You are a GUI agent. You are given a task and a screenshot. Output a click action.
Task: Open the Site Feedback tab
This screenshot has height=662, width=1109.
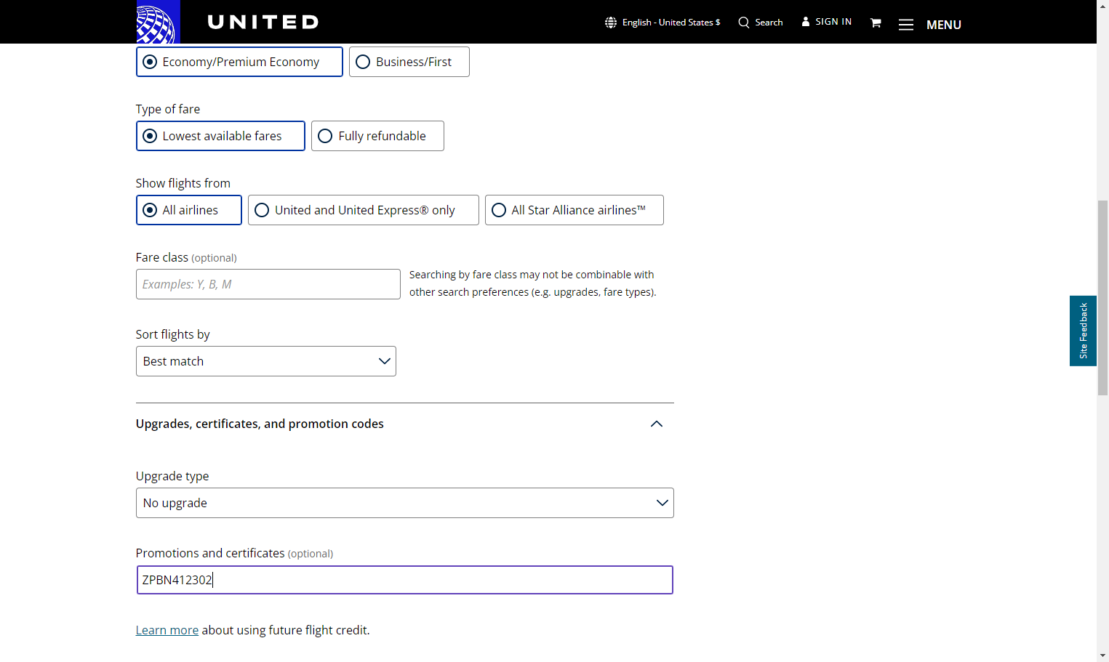1083,331
